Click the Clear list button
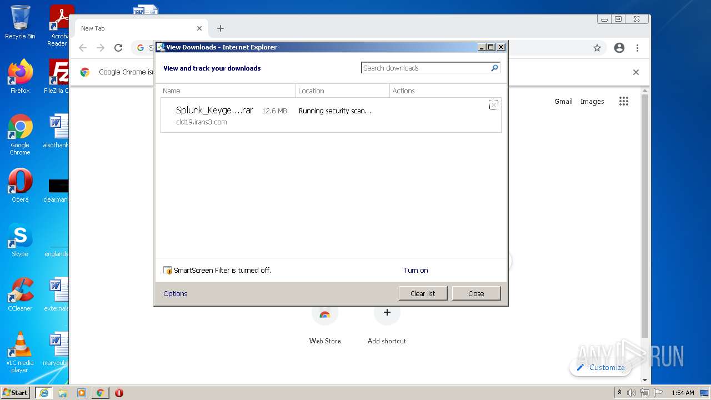The width and height of the screenshot is (711, 400). tap(423, 293)
